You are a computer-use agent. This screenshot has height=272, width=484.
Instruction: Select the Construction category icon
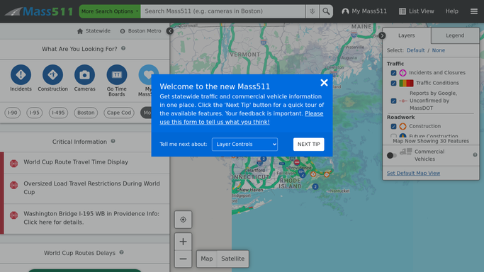tap(52, 74)
